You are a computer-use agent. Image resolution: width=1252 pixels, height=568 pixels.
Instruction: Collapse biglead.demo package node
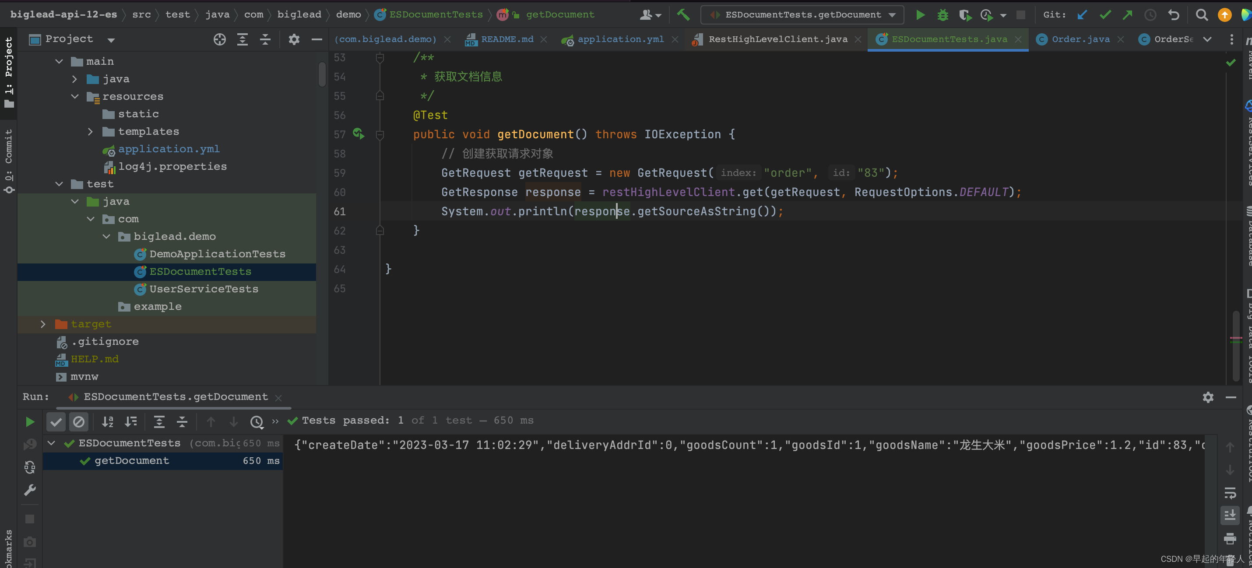tap(106, 236)
